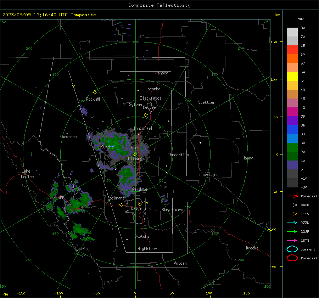Click the yellow diamond marker below RedDeer
Image resolution: width=319 pixels, height=298 pixels.
(146, 115)
